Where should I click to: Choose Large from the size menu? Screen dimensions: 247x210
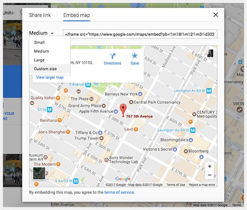[x=39, y=60]
